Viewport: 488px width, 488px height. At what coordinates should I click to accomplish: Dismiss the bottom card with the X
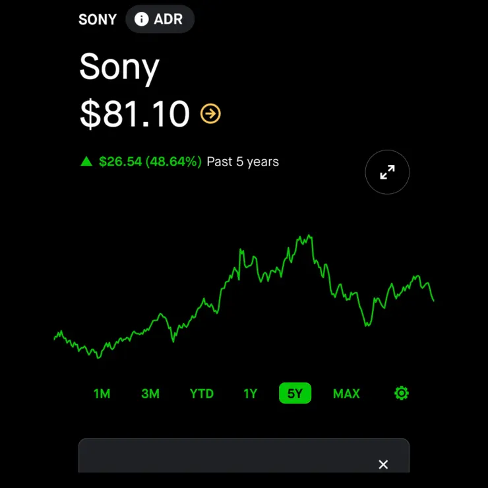point(383,464)
